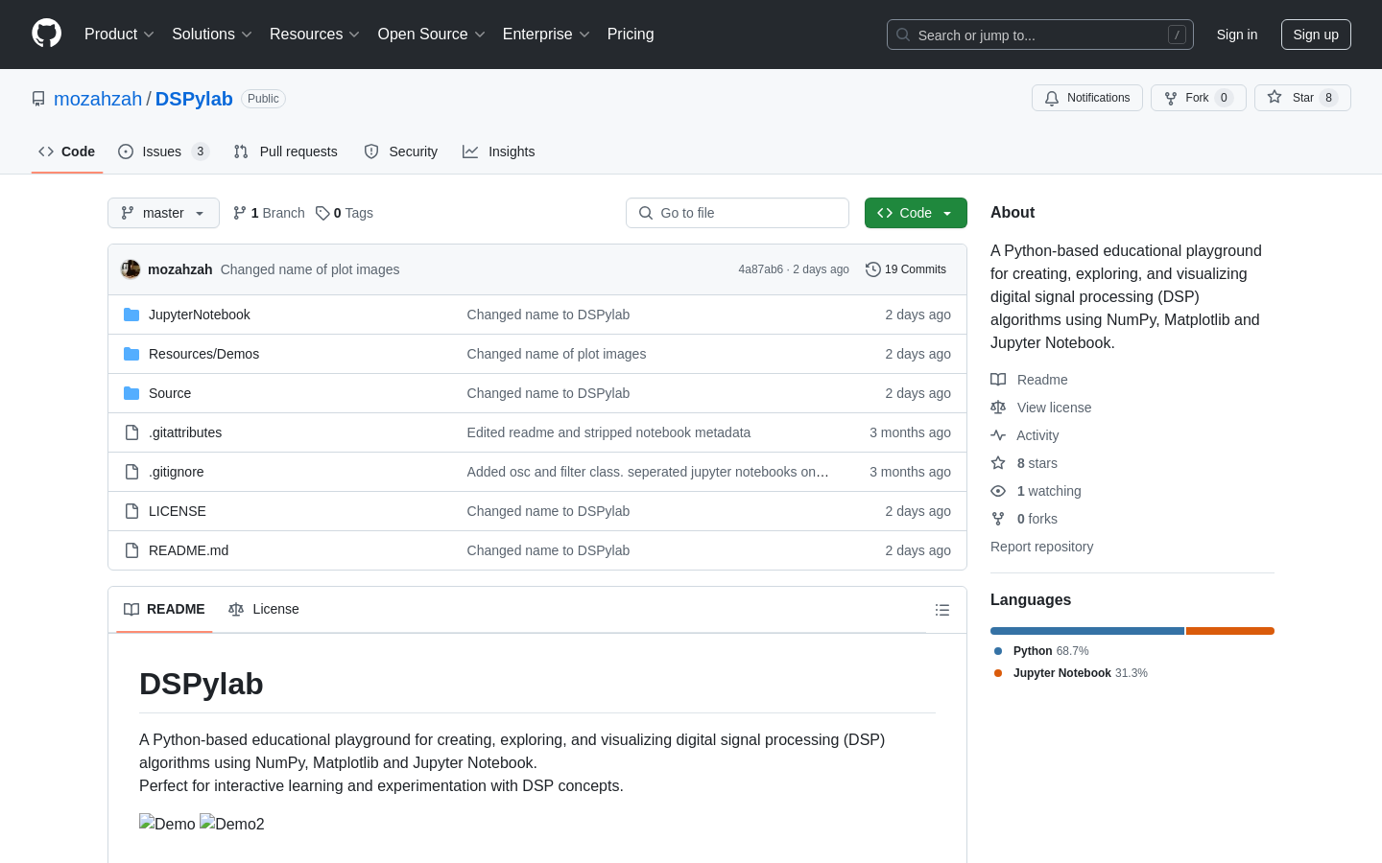
Task: Click the README.md file icon
Action: 131,550
